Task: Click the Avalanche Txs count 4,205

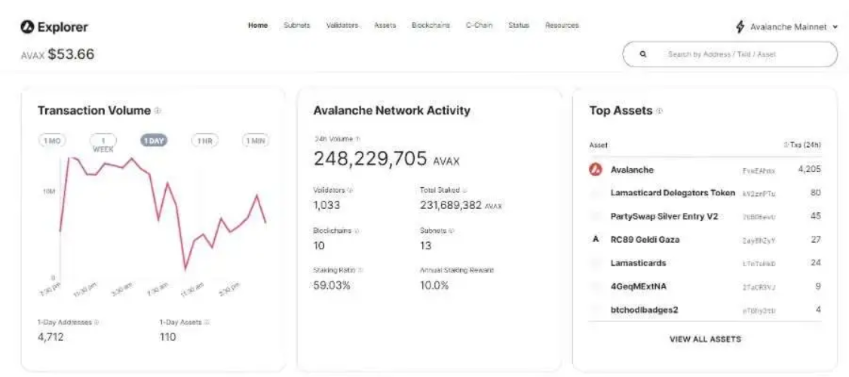Action: click(x=810, y=170)
